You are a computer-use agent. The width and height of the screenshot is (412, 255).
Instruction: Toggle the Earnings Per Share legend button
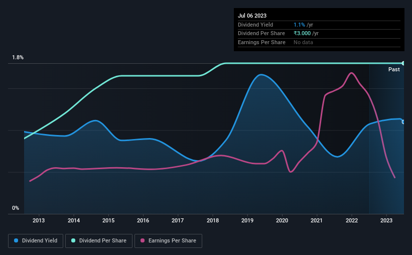pyautogui.click(x=168, y=240)
